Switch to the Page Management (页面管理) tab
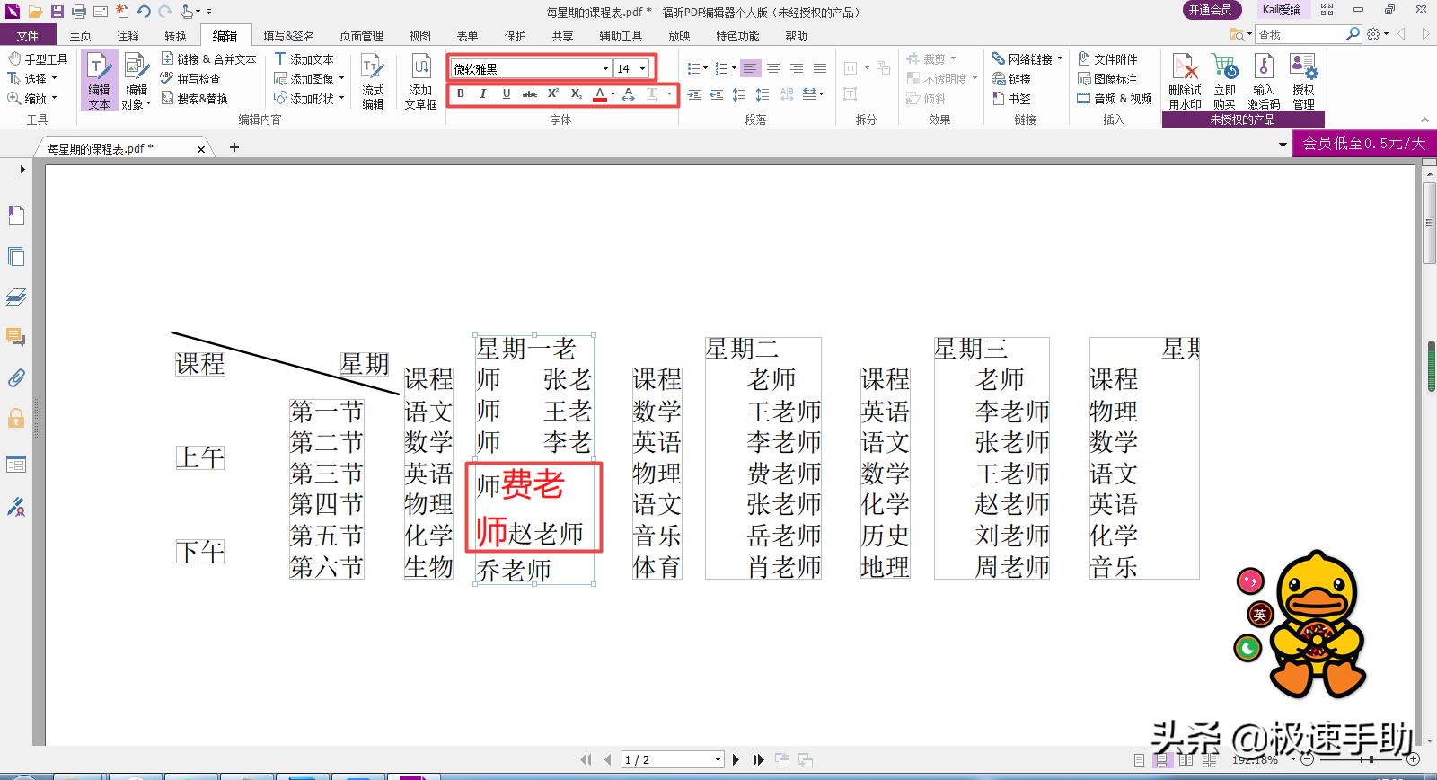Image resolution: width=1437 pixels, height=780 pixels. click(x=361, y=36)
